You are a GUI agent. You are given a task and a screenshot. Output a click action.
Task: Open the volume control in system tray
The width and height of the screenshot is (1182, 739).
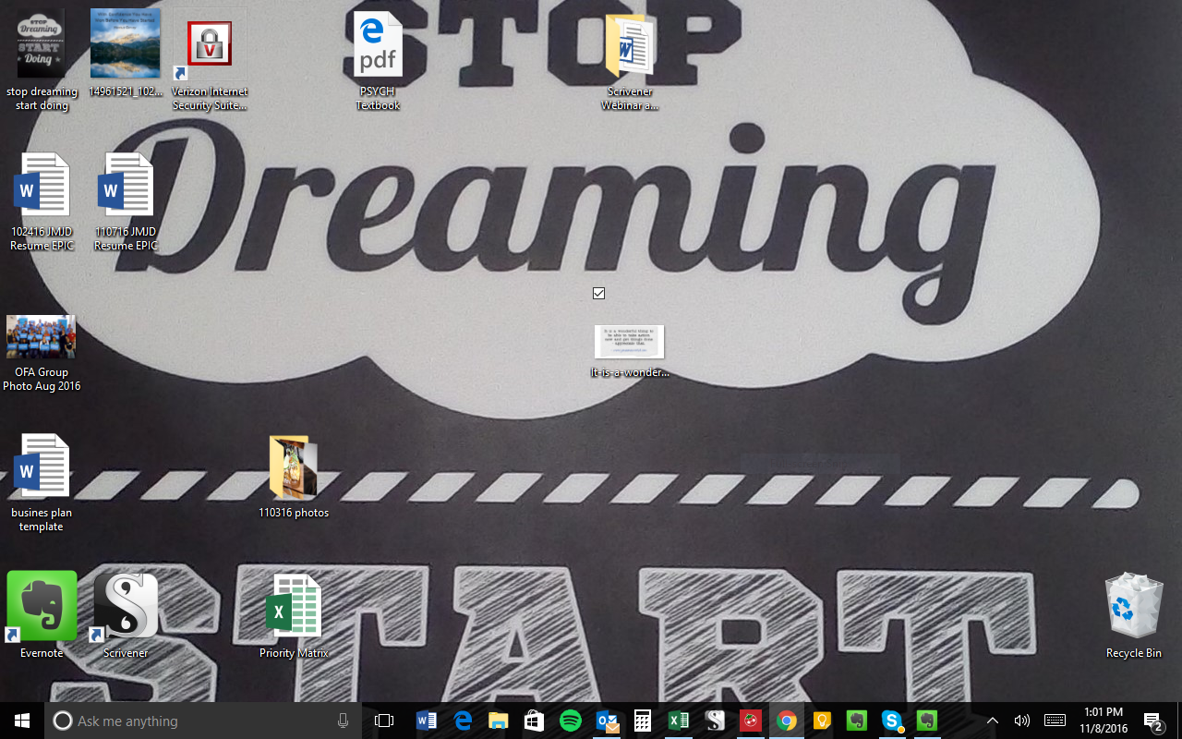[1021, 721]
